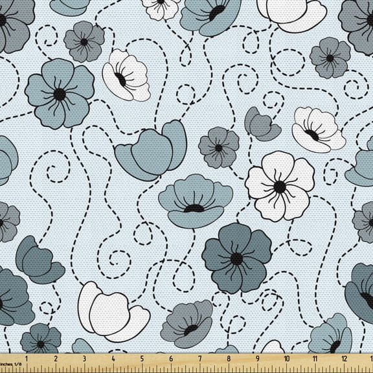Select the ruler number 12
The image size is (373, 373).
click(344, 359)
